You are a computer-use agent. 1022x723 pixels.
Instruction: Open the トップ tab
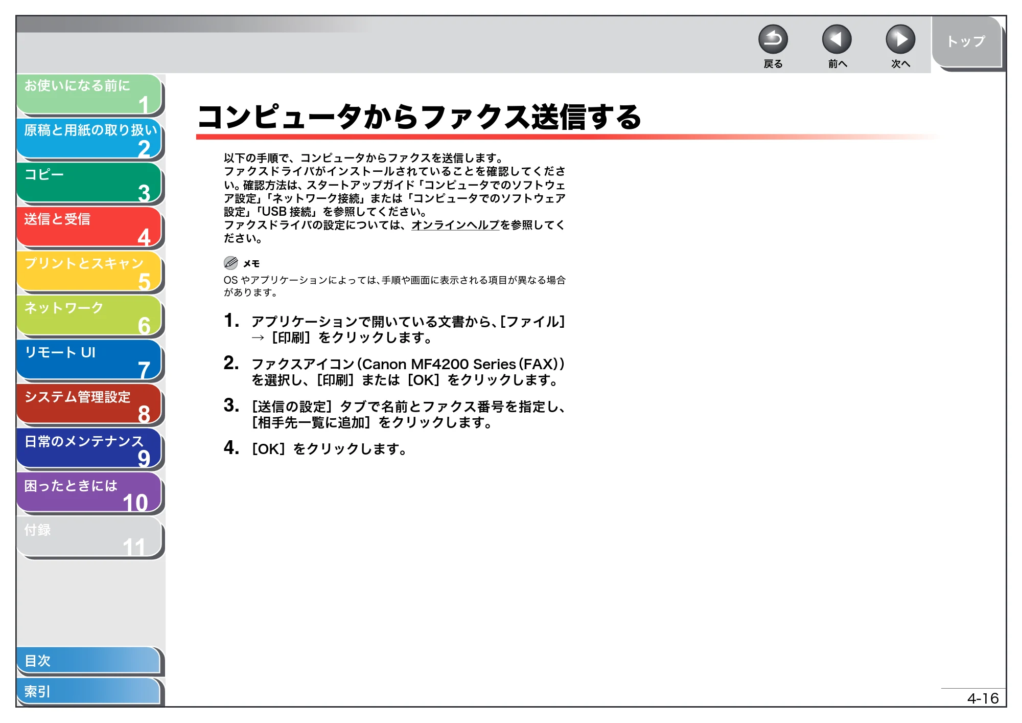tap(966, 42)
